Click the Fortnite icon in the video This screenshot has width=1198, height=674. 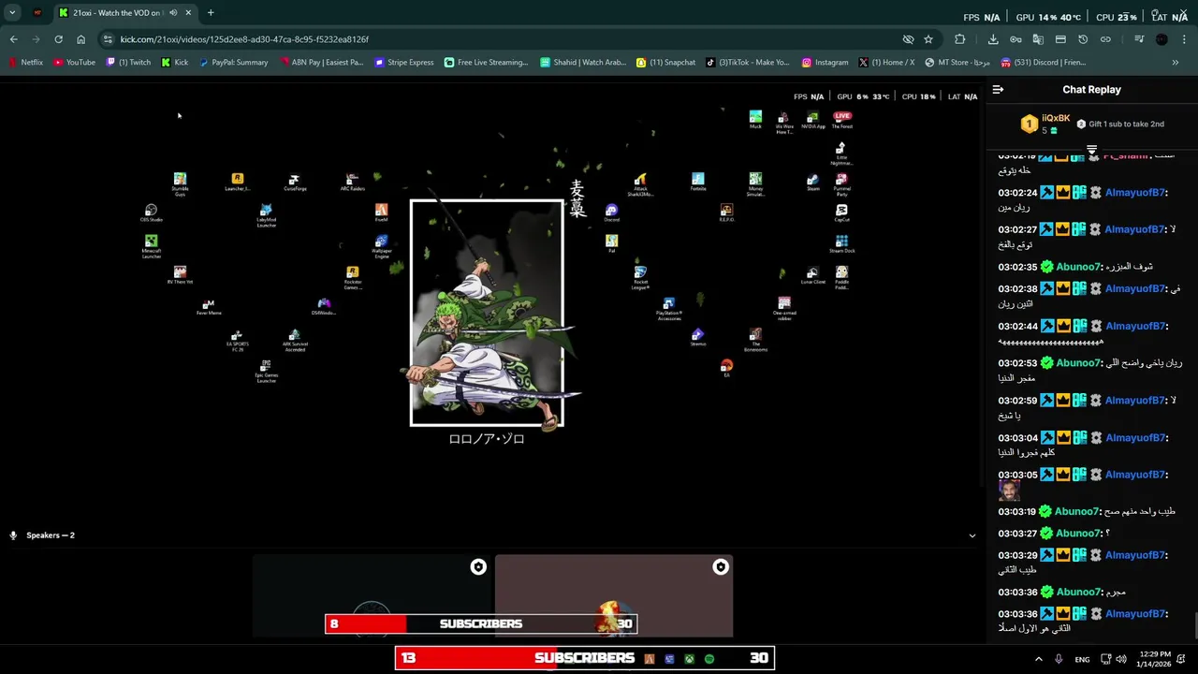698,182
